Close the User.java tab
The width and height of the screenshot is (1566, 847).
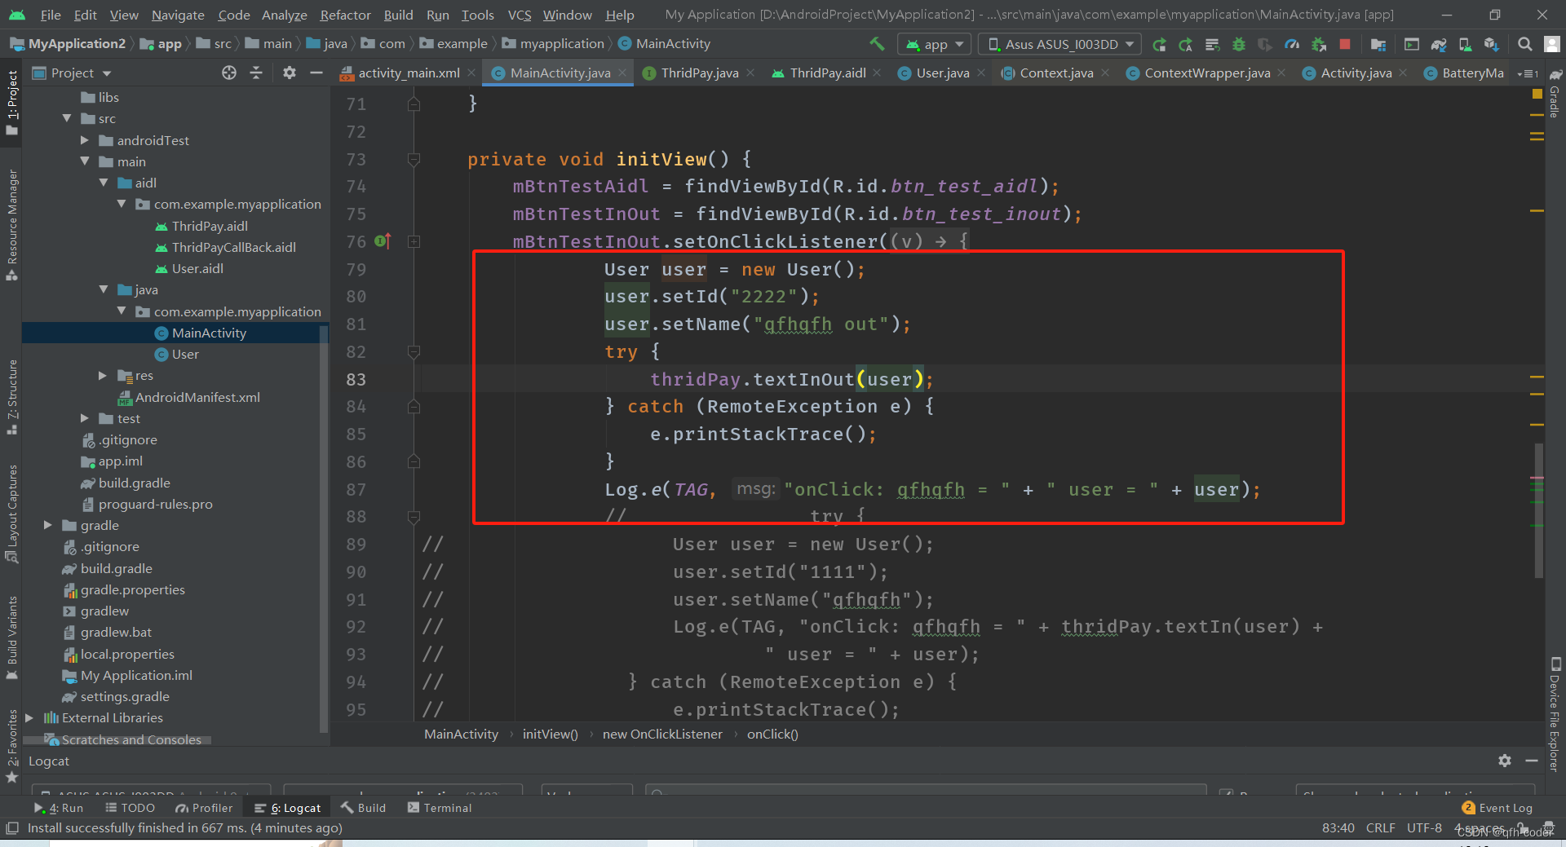(x=981, y=73)
